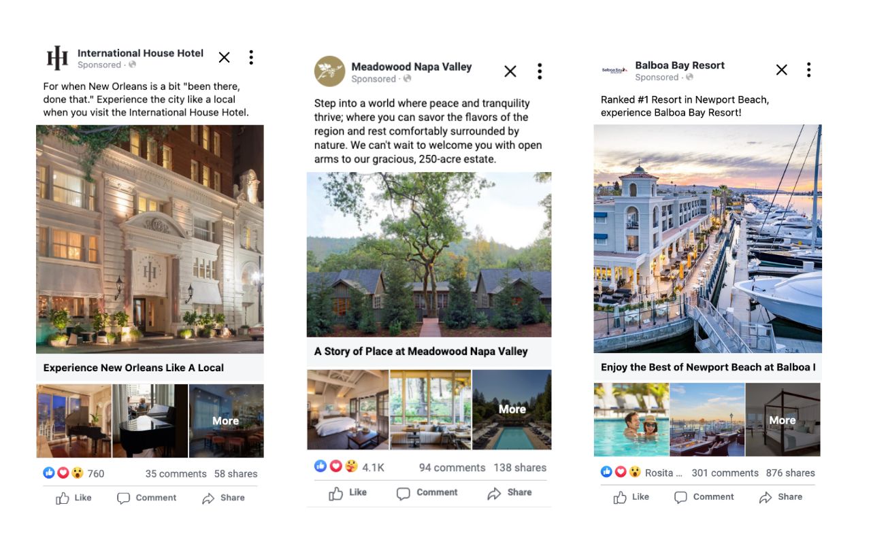
Task: Share the International House Hotel post
Action: (x=223, y=498)
